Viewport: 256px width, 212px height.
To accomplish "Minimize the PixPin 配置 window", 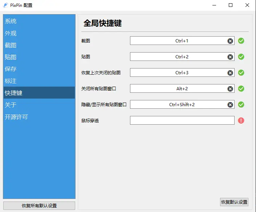I will tap(214, 5).
